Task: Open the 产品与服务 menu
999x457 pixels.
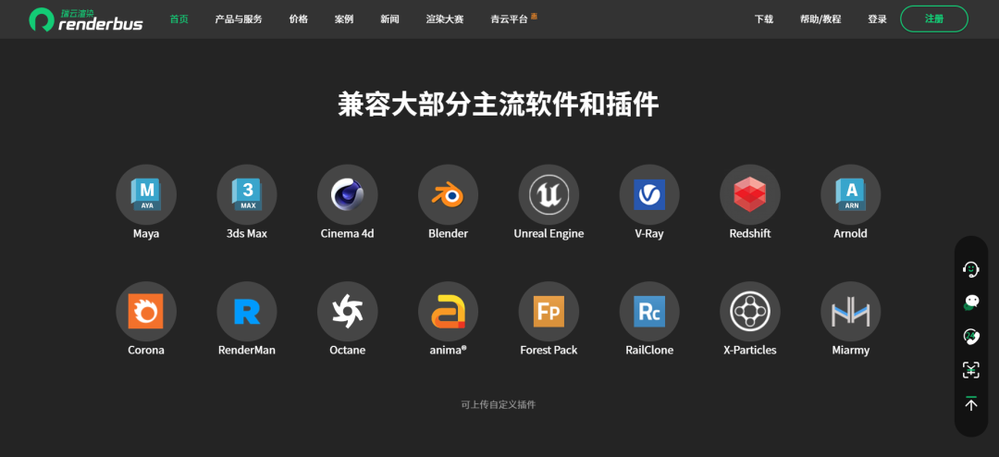Action: pos(239,19)
